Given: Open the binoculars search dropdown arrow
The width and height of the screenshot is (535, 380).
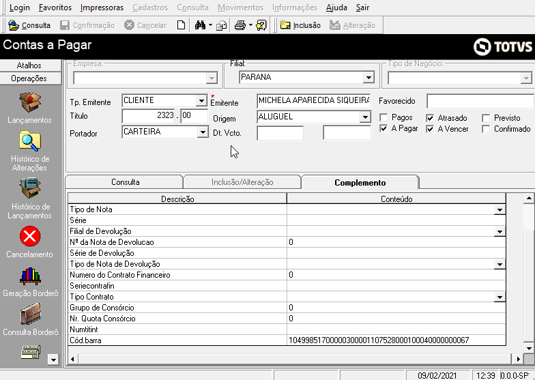Looking at the screenshot, I should [x=210, y=25].
